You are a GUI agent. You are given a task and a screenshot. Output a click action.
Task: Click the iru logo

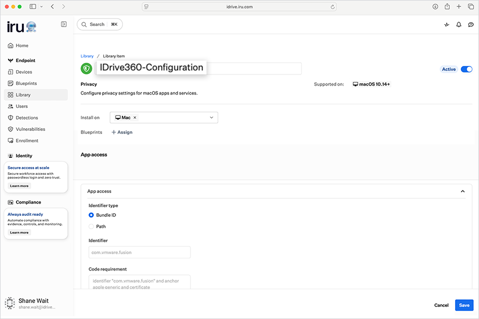(22, 27)
